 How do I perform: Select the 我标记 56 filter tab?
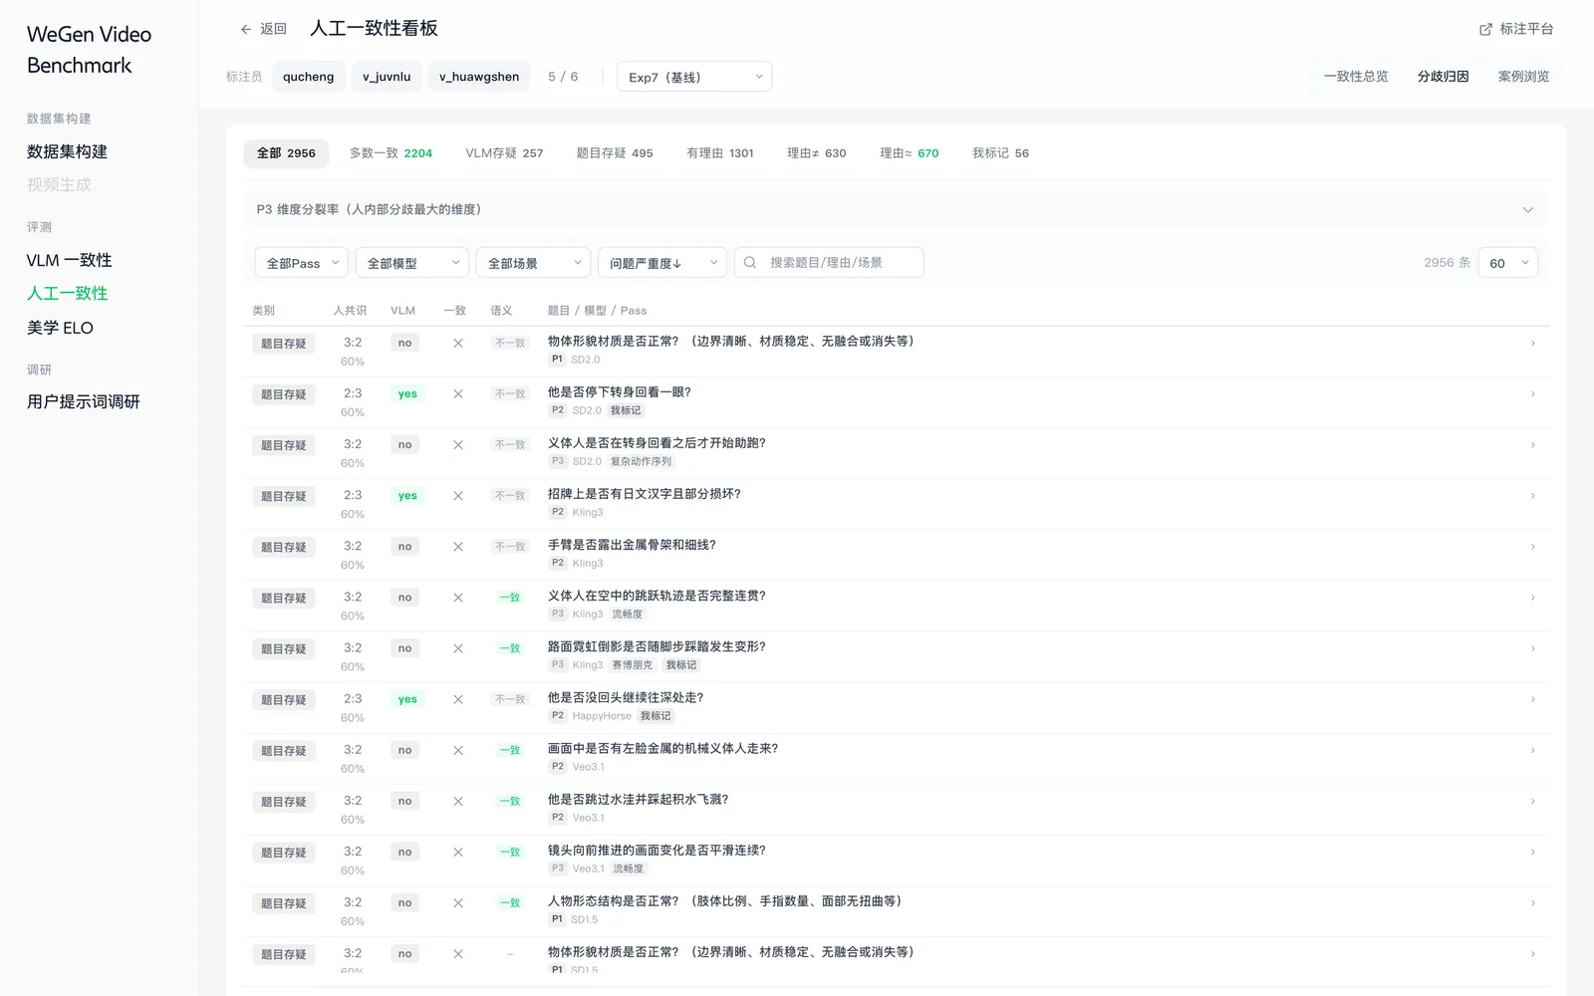[1000, 153]
